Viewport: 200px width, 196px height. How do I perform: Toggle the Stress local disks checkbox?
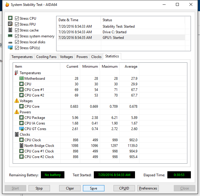coord(17,42)
